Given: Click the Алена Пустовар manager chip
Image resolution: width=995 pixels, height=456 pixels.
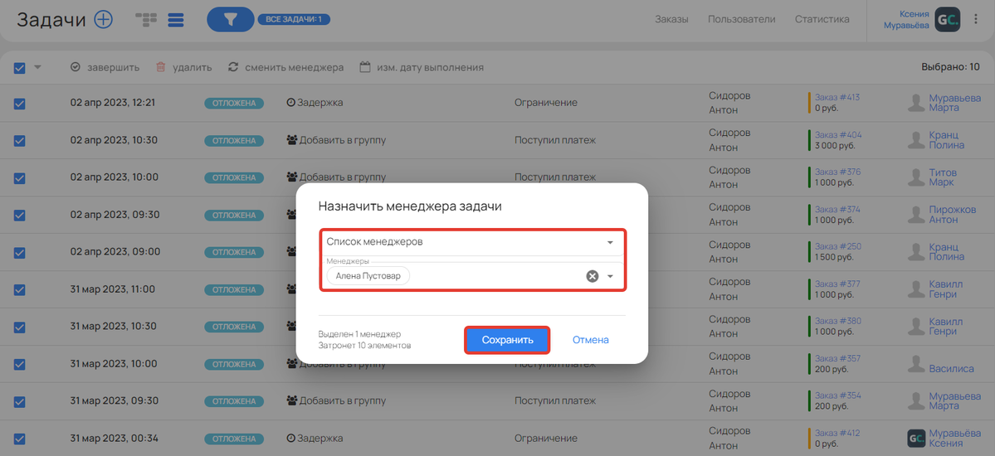Looking at the screenshot, I should [x=368, y=276].
